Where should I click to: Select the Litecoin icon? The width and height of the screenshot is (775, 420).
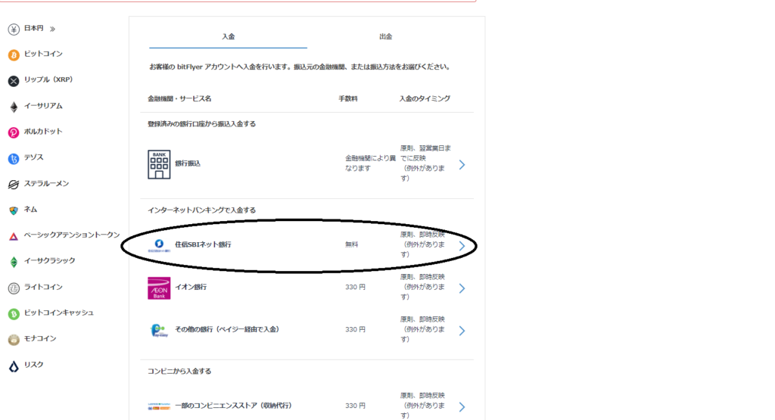(14, 288)
